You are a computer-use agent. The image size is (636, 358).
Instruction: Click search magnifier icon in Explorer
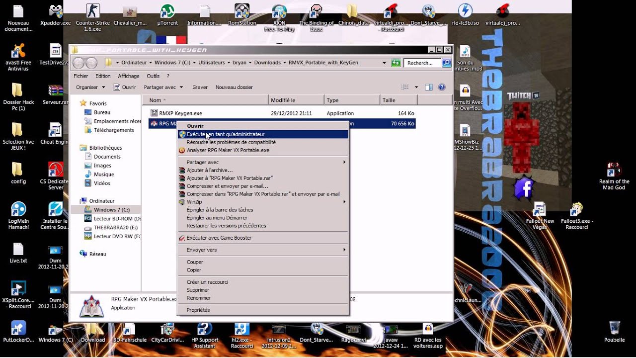pos(446,63)
